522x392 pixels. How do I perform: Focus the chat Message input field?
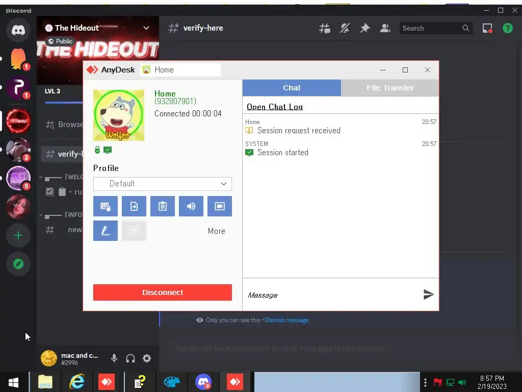pos(331,295)
